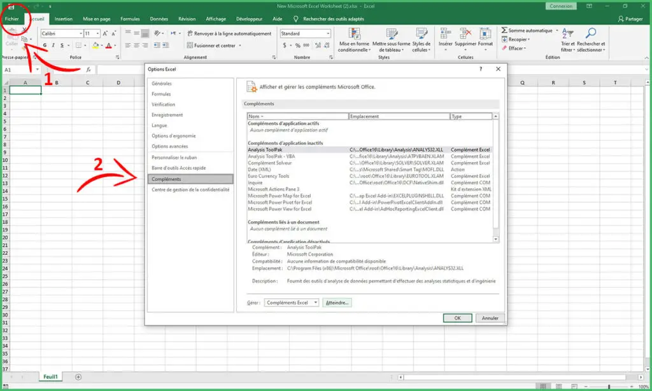Open the Name Box dropdown arrow
The image size is (652, 391).
(37, 70)
